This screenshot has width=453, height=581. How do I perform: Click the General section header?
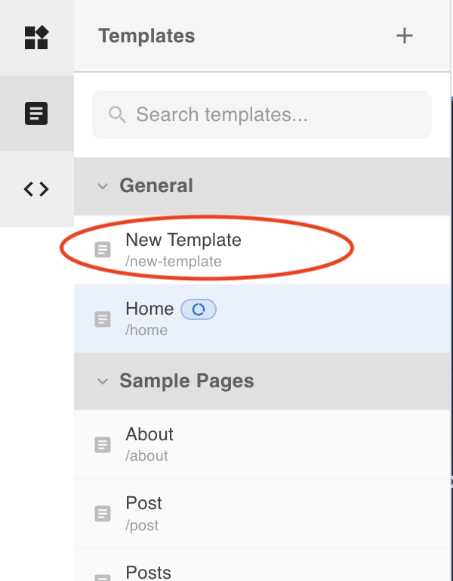click(156, 186)
